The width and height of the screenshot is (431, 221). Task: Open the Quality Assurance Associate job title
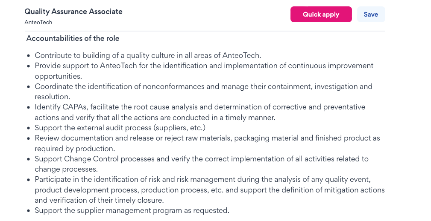point(73,11)
